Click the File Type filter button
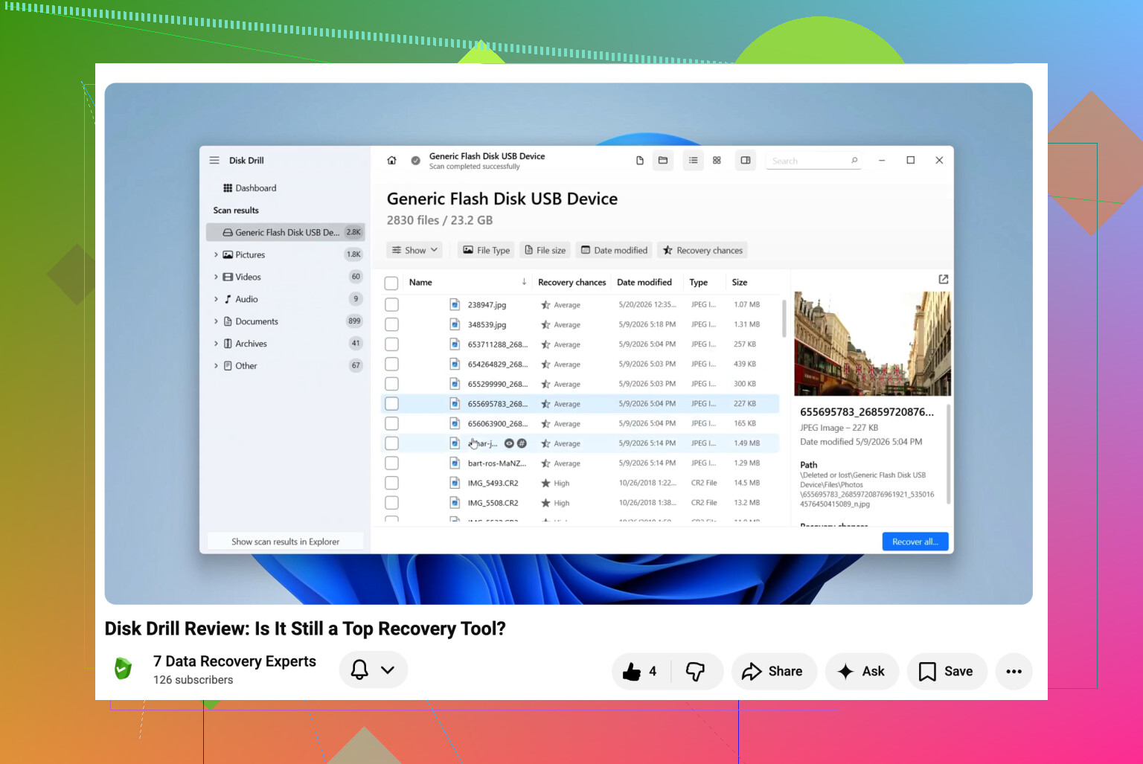1143x764 pixels. [x=487, y=250]
